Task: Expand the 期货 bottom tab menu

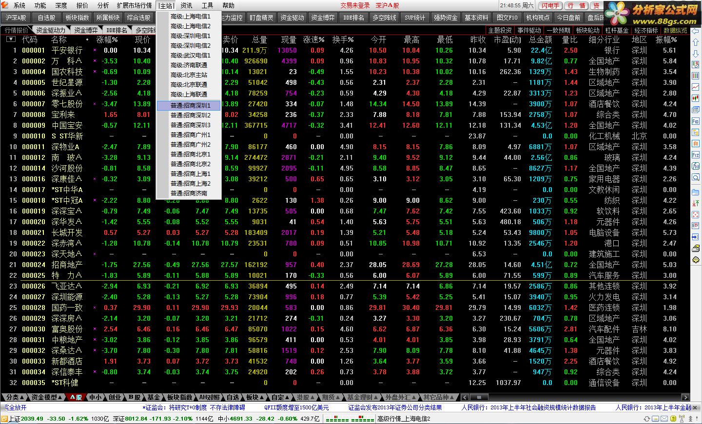Action: 331,397
